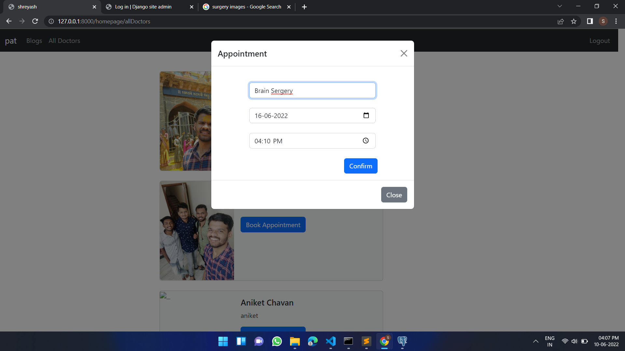
Task: Bookmark this page with the star icon
Action: coord(574,21)
